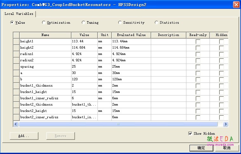This screenshot has width=241, height=154.
Task: Toggle Read-only checkbox for bucket1_thickness
Action: coord(198,86)
